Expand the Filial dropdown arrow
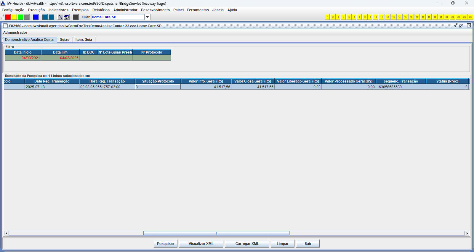Screen dimensions: 474x252 [x=147, y=17]
